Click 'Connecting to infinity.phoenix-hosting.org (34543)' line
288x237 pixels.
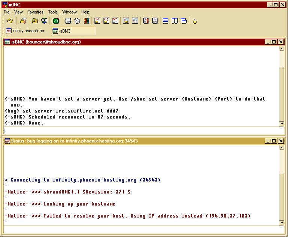(x=82, y=180)
